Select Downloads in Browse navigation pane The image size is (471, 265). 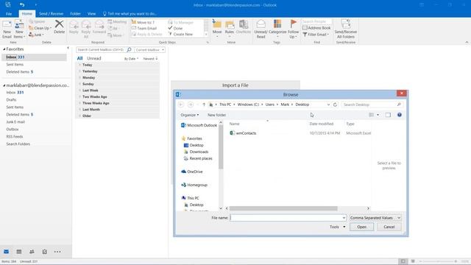click(199, 152)
